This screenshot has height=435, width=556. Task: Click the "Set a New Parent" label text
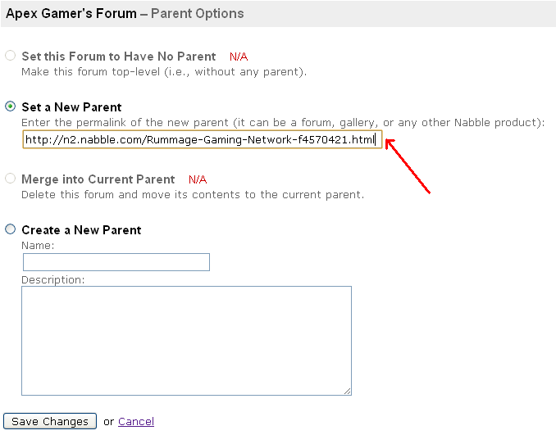coord(71,107)
